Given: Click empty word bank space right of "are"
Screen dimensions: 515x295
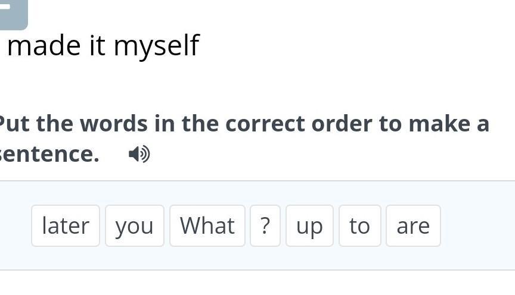Looking at the screenshot, I should point(478,225).
